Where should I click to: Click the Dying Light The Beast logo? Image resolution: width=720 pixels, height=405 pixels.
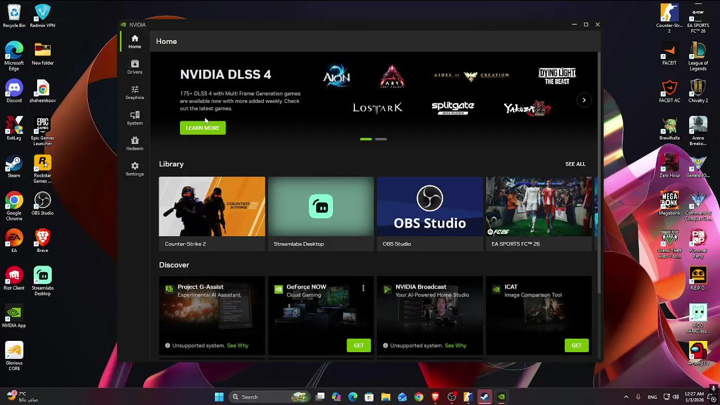(x=557, y=76)
